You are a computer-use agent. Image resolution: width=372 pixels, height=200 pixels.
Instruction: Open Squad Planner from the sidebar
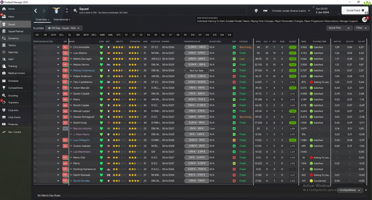pyautogui.click(x=16, y=31)
